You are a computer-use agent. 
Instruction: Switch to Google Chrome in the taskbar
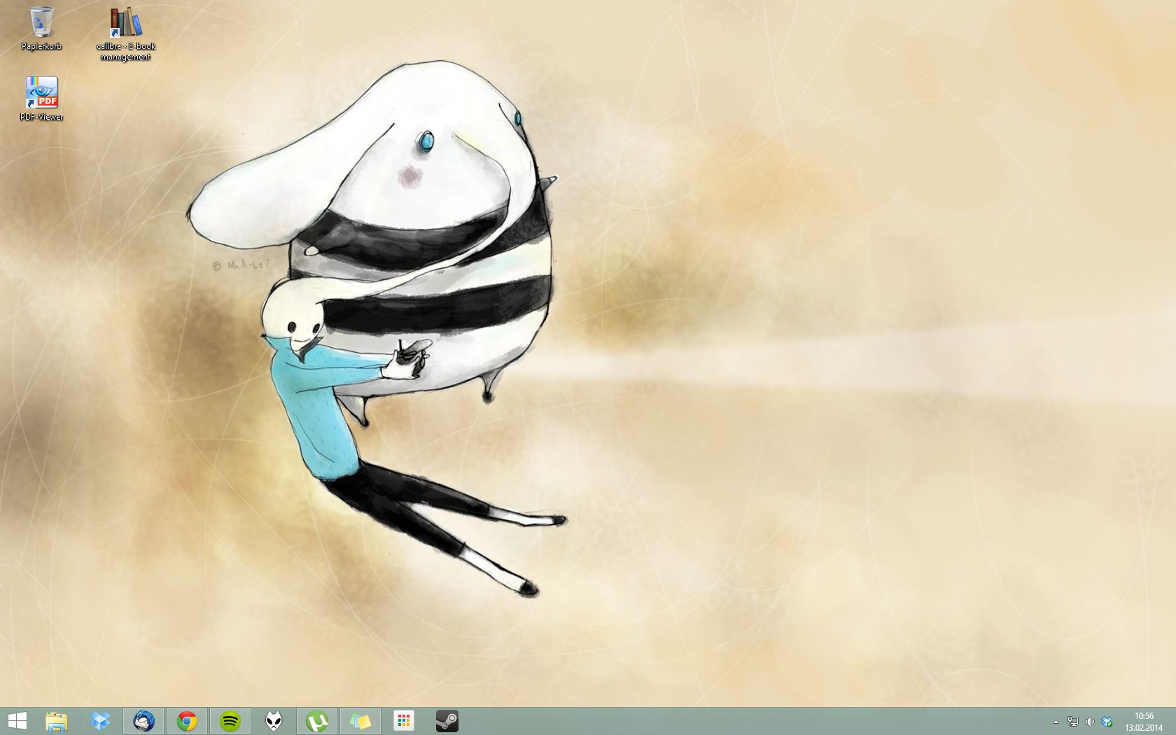[187, 721]
